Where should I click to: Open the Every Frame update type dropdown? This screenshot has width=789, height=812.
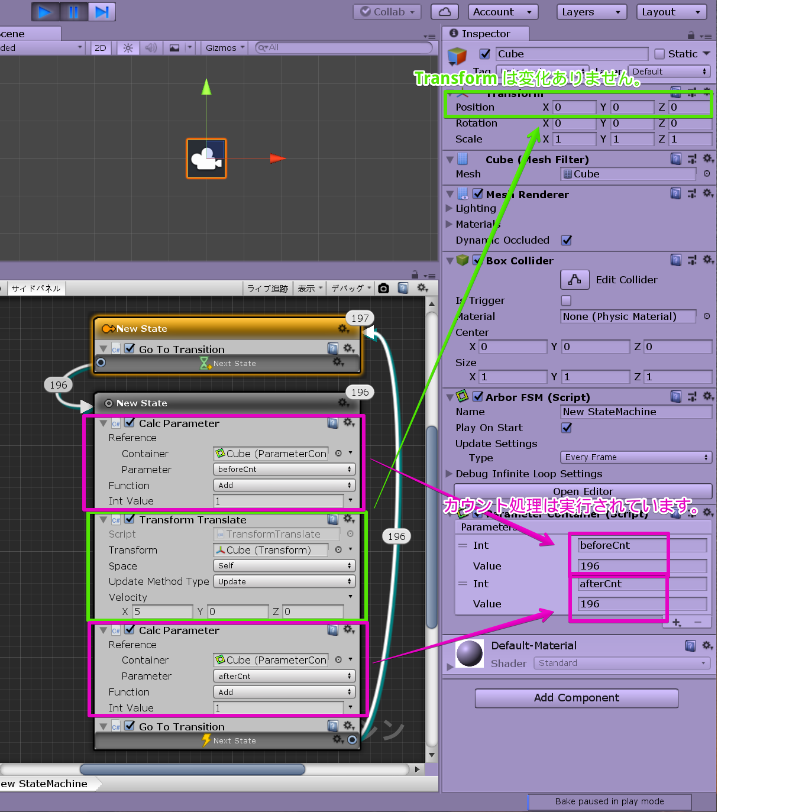point(635,457)
